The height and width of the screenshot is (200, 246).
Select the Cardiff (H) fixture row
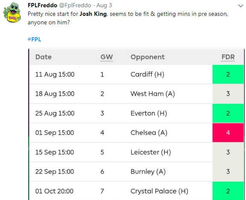tap(136, 74)
